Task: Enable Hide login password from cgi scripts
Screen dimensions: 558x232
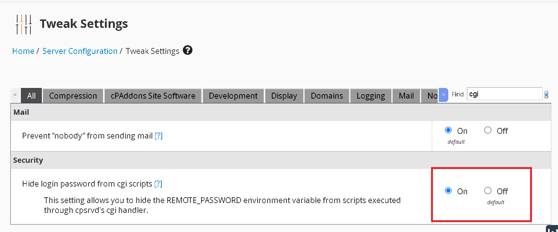Action: point(448,191)
